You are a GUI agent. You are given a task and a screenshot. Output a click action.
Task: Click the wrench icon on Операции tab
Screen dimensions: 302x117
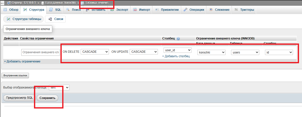pos(185,10)
